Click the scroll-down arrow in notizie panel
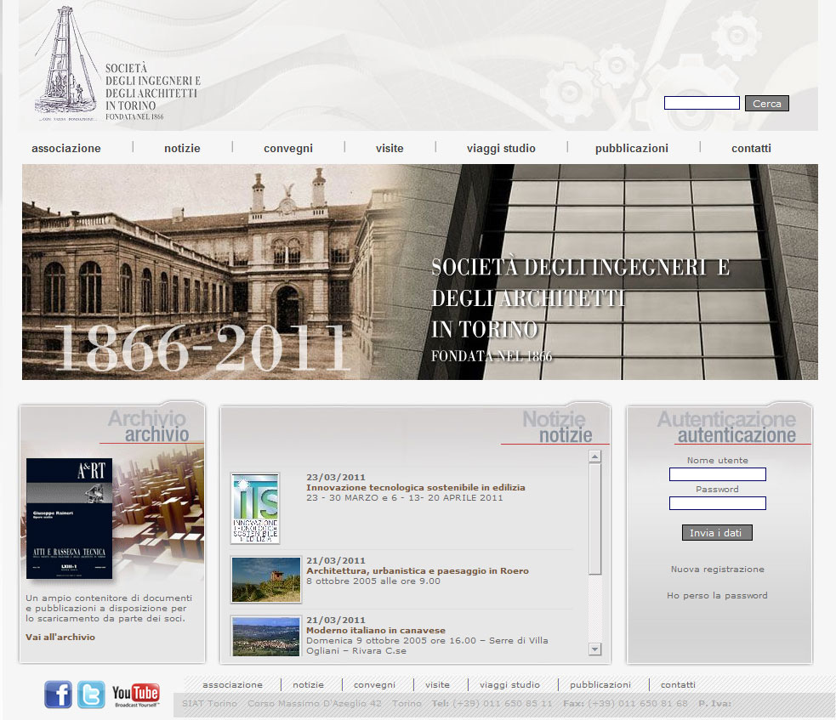The height and width of the screenshot is (720, 836). 595,649
